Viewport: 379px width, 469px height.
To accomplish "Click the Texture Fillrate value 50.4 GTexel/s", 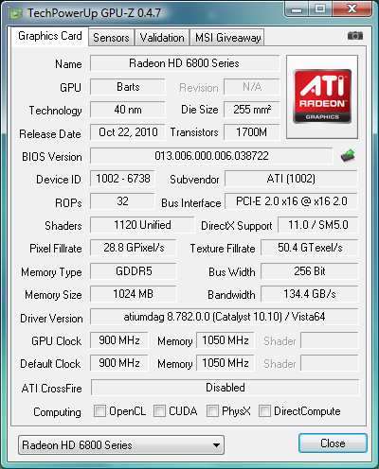I will coord(310,248).
